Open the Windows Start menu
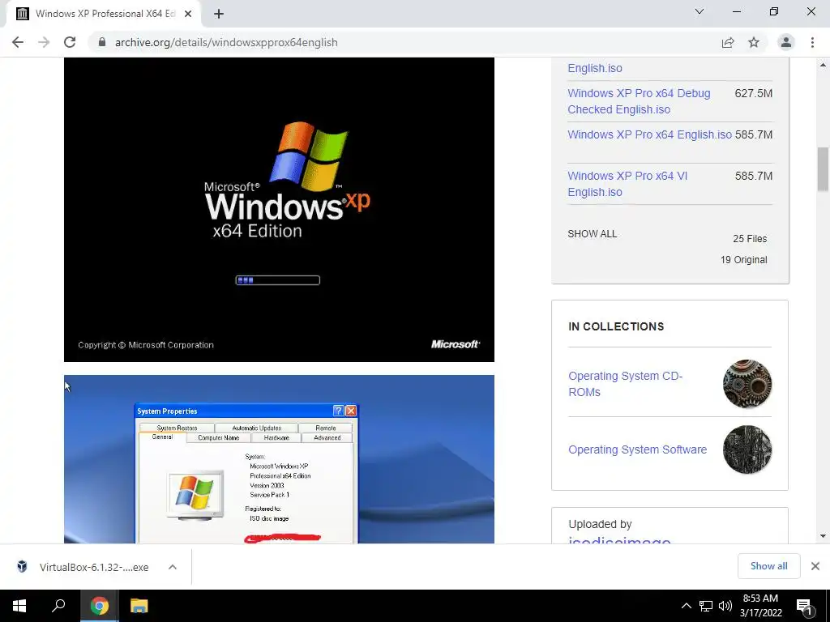Viewport: 830px width, 622px height. click(x=19, y=606)
